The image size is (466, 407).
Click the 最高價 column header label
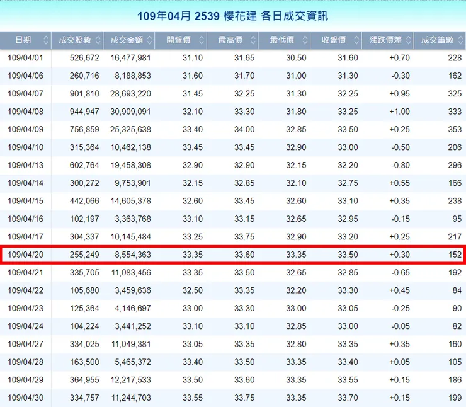click(230, 40)
